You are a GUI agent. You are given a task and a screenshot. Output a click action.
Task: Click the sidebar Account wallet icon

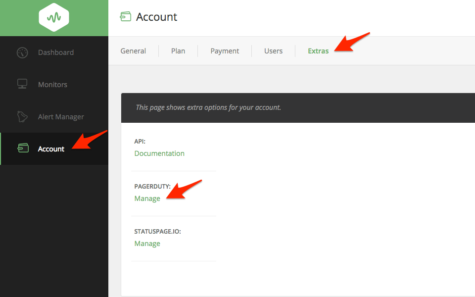tap(23, 148)
